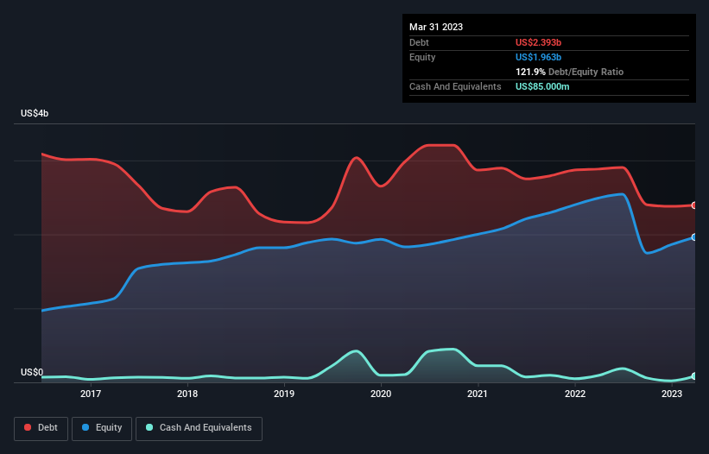Click the tooltip Debt row label
This screenshot has height=454, width=709.
point(419,42)
